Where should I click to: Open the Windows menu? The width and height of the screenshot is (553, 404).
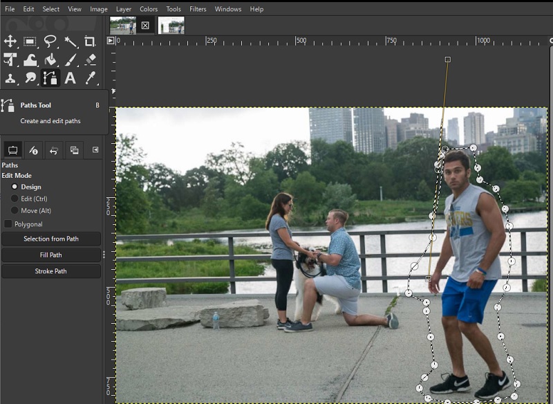tap(228, 9)
